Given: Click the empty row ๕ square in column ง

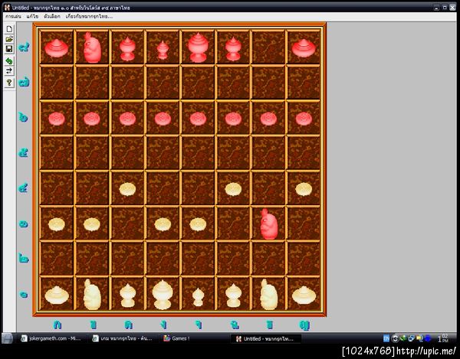Looking at the screenshot, I should pyautogui.click(x=163, y=153).
